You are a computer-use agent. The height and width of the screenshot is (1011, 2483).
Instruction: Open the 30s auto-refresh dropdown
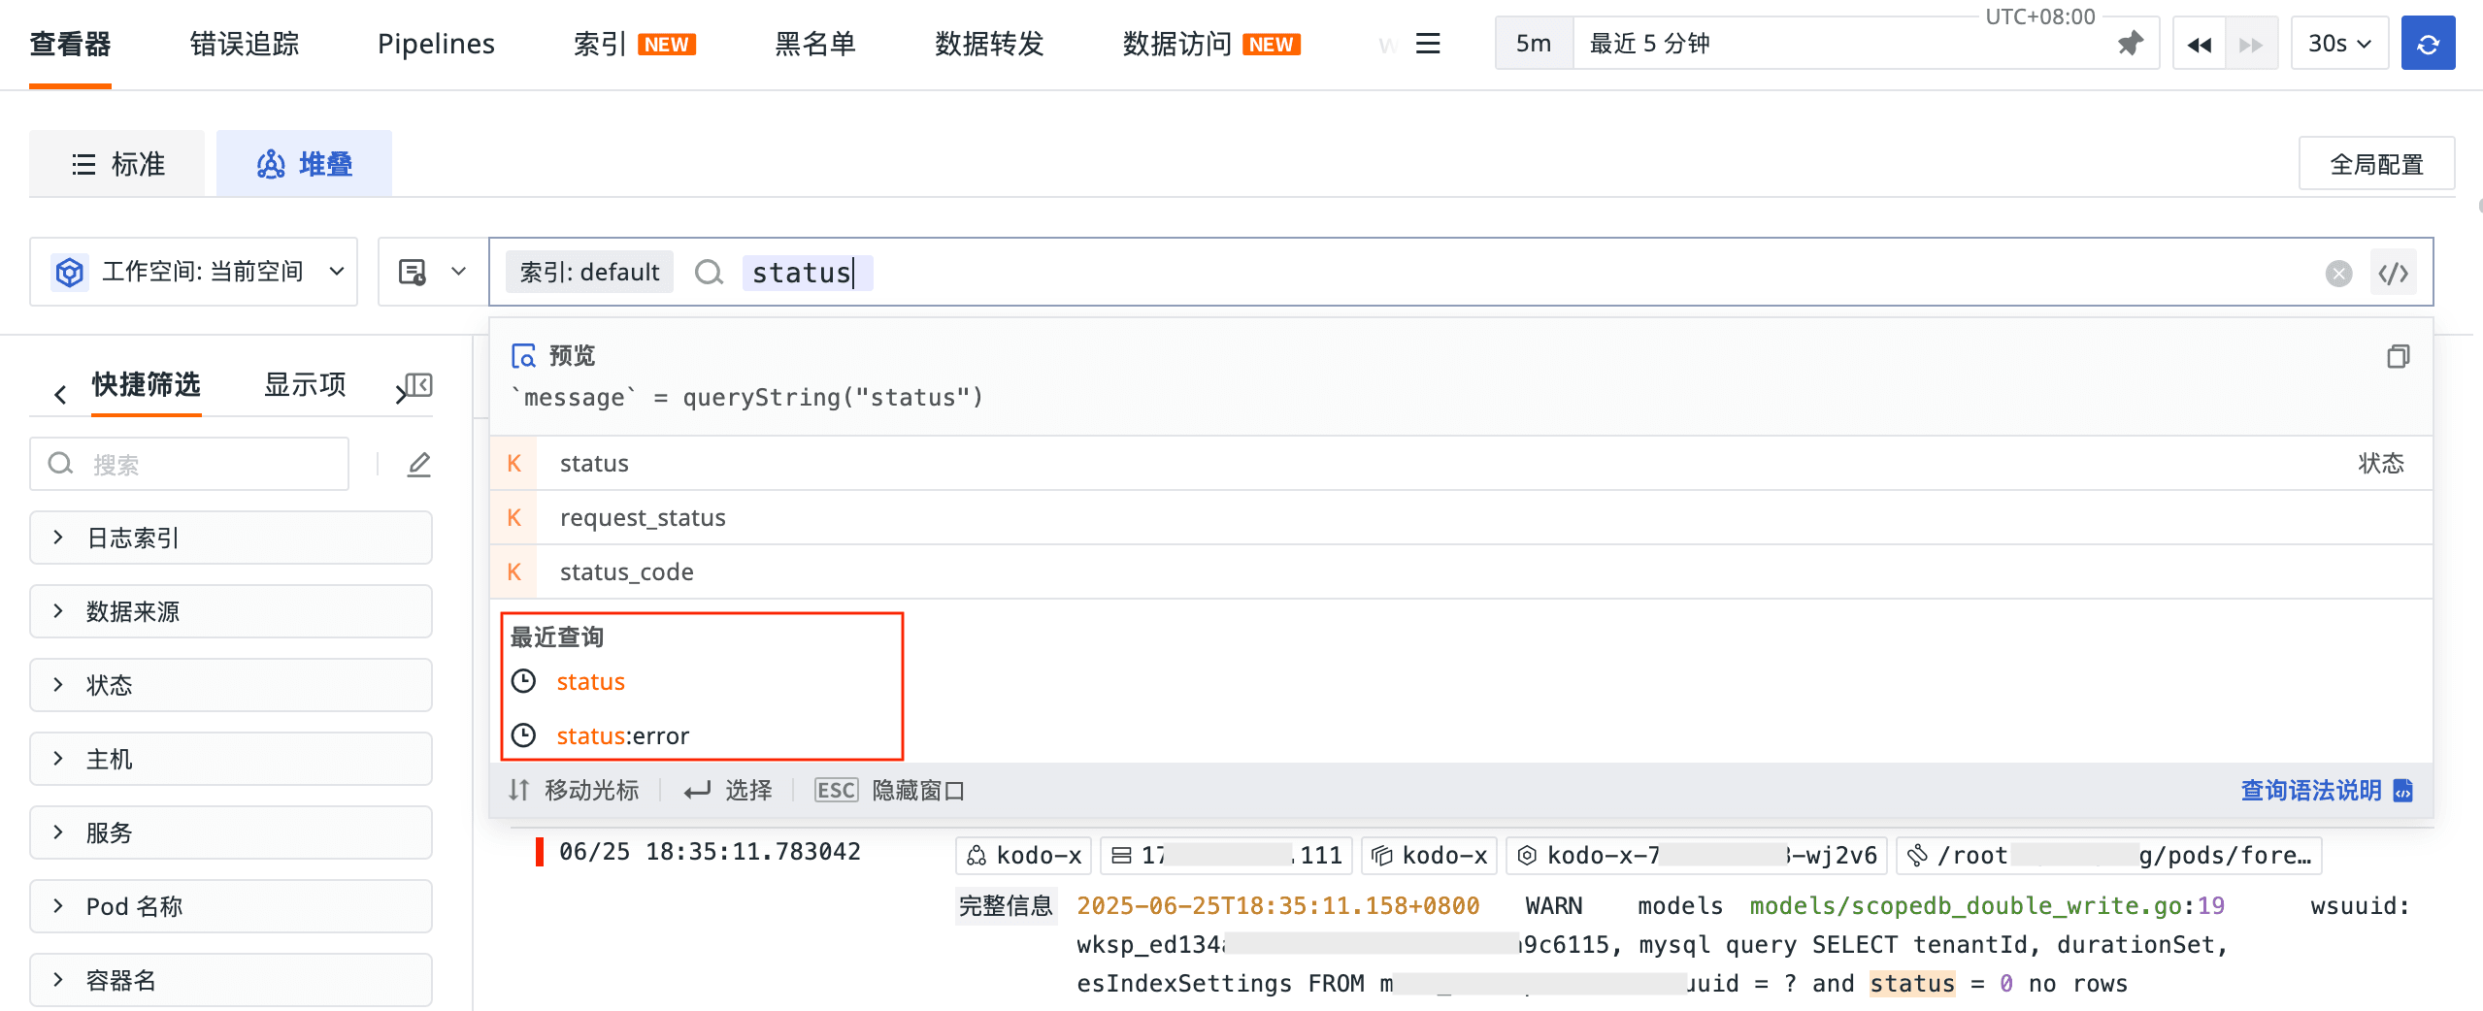coord(2339,44)
